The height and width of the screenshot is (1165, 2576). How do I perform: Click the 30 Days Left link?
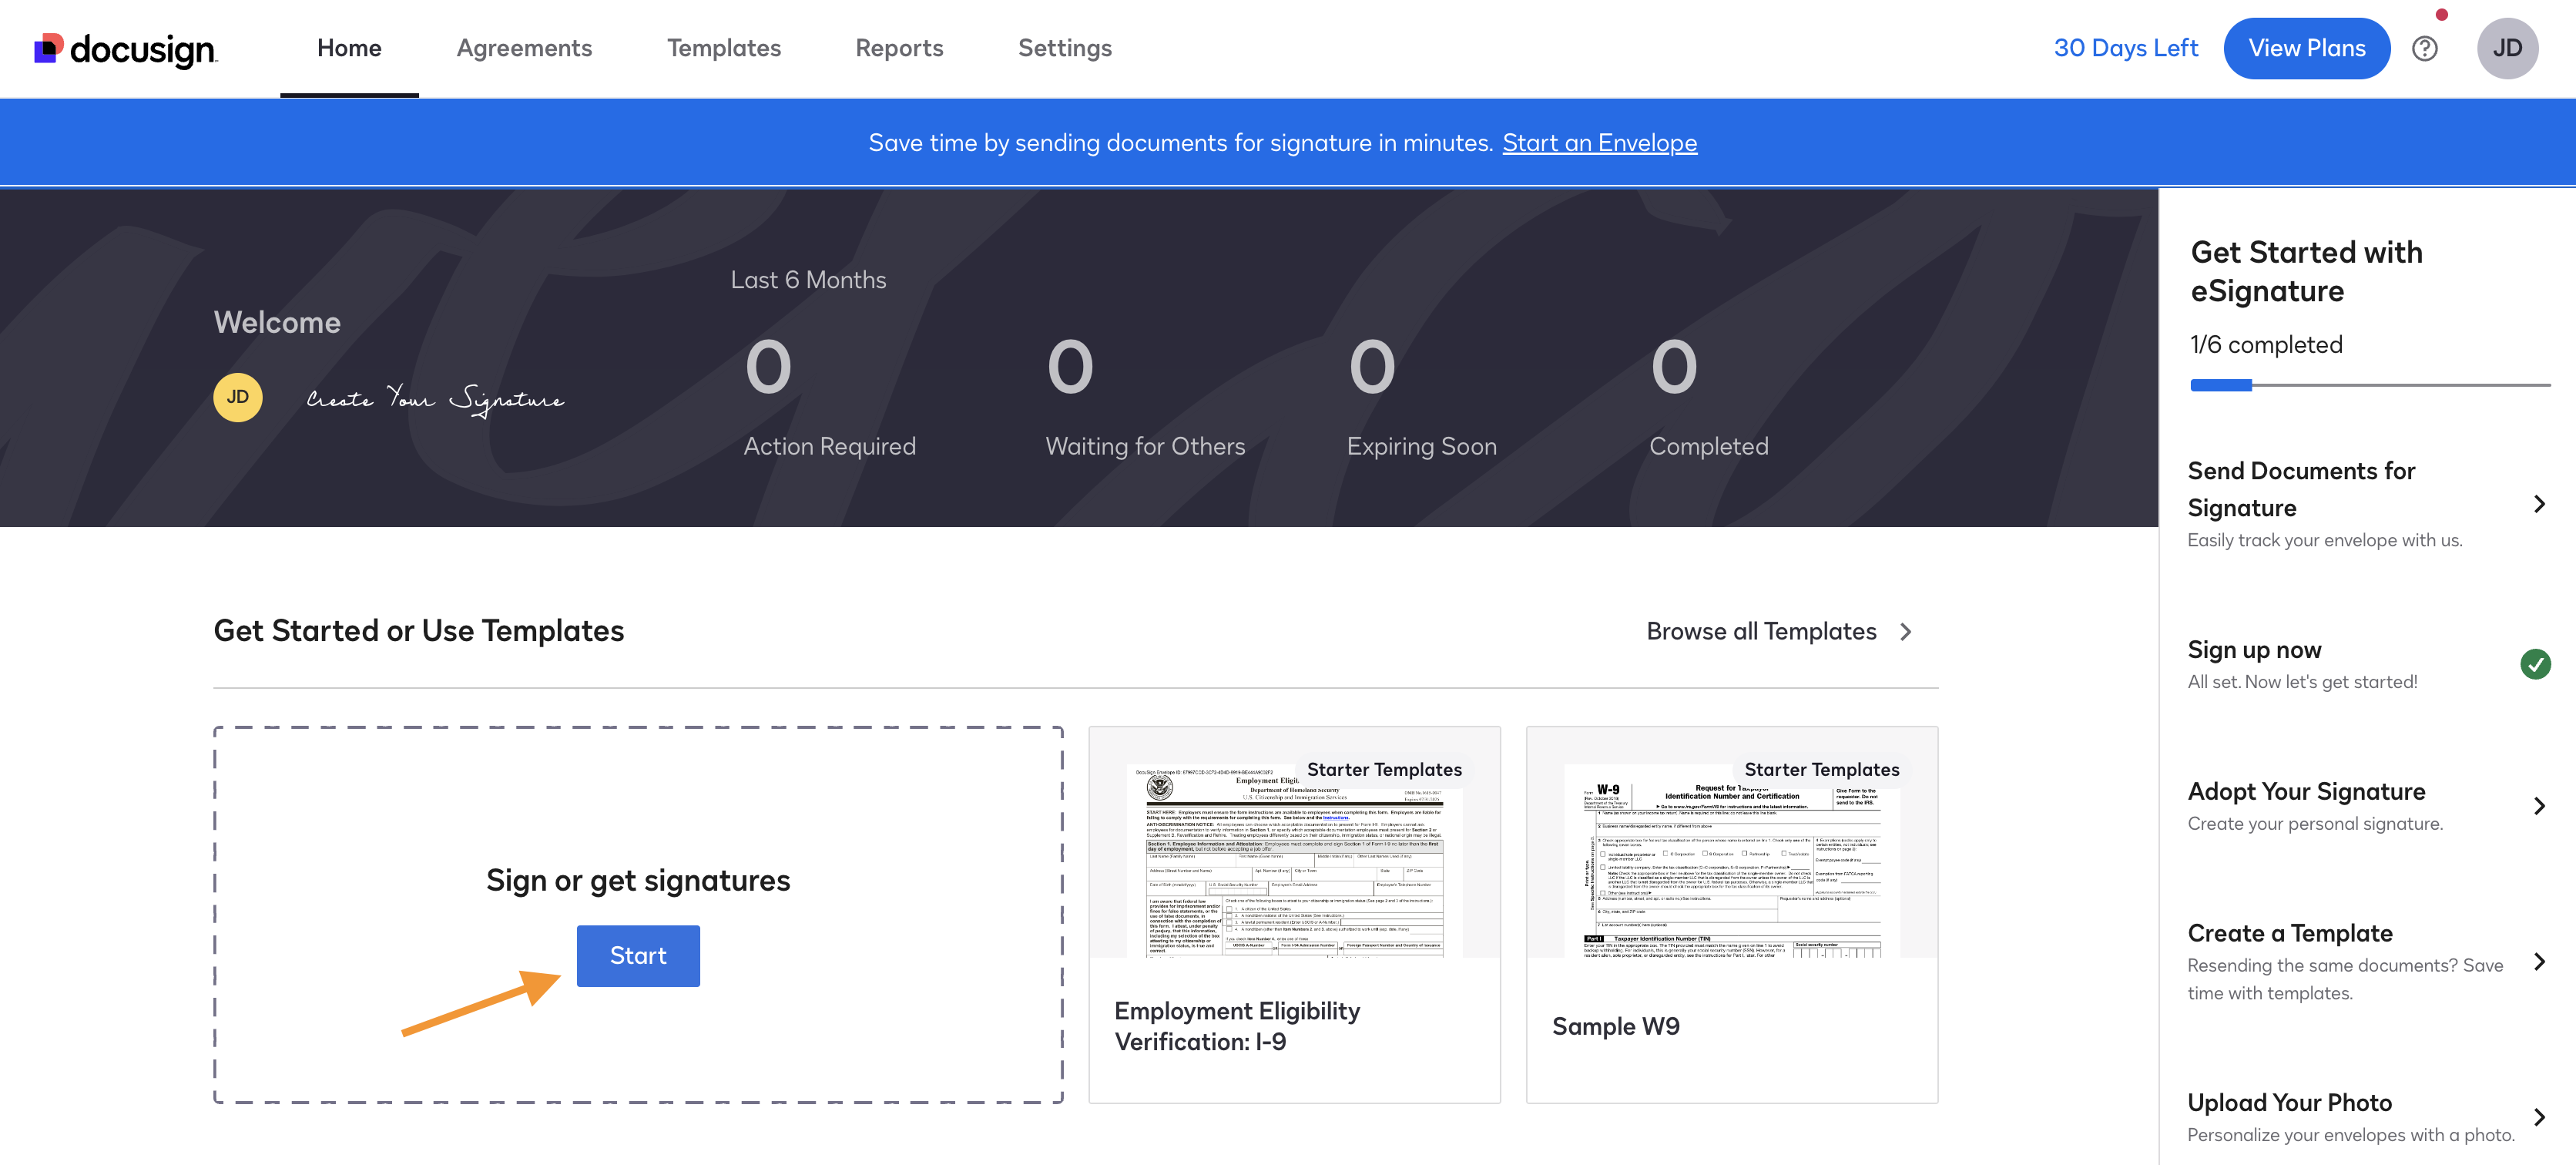(2125, 49)
